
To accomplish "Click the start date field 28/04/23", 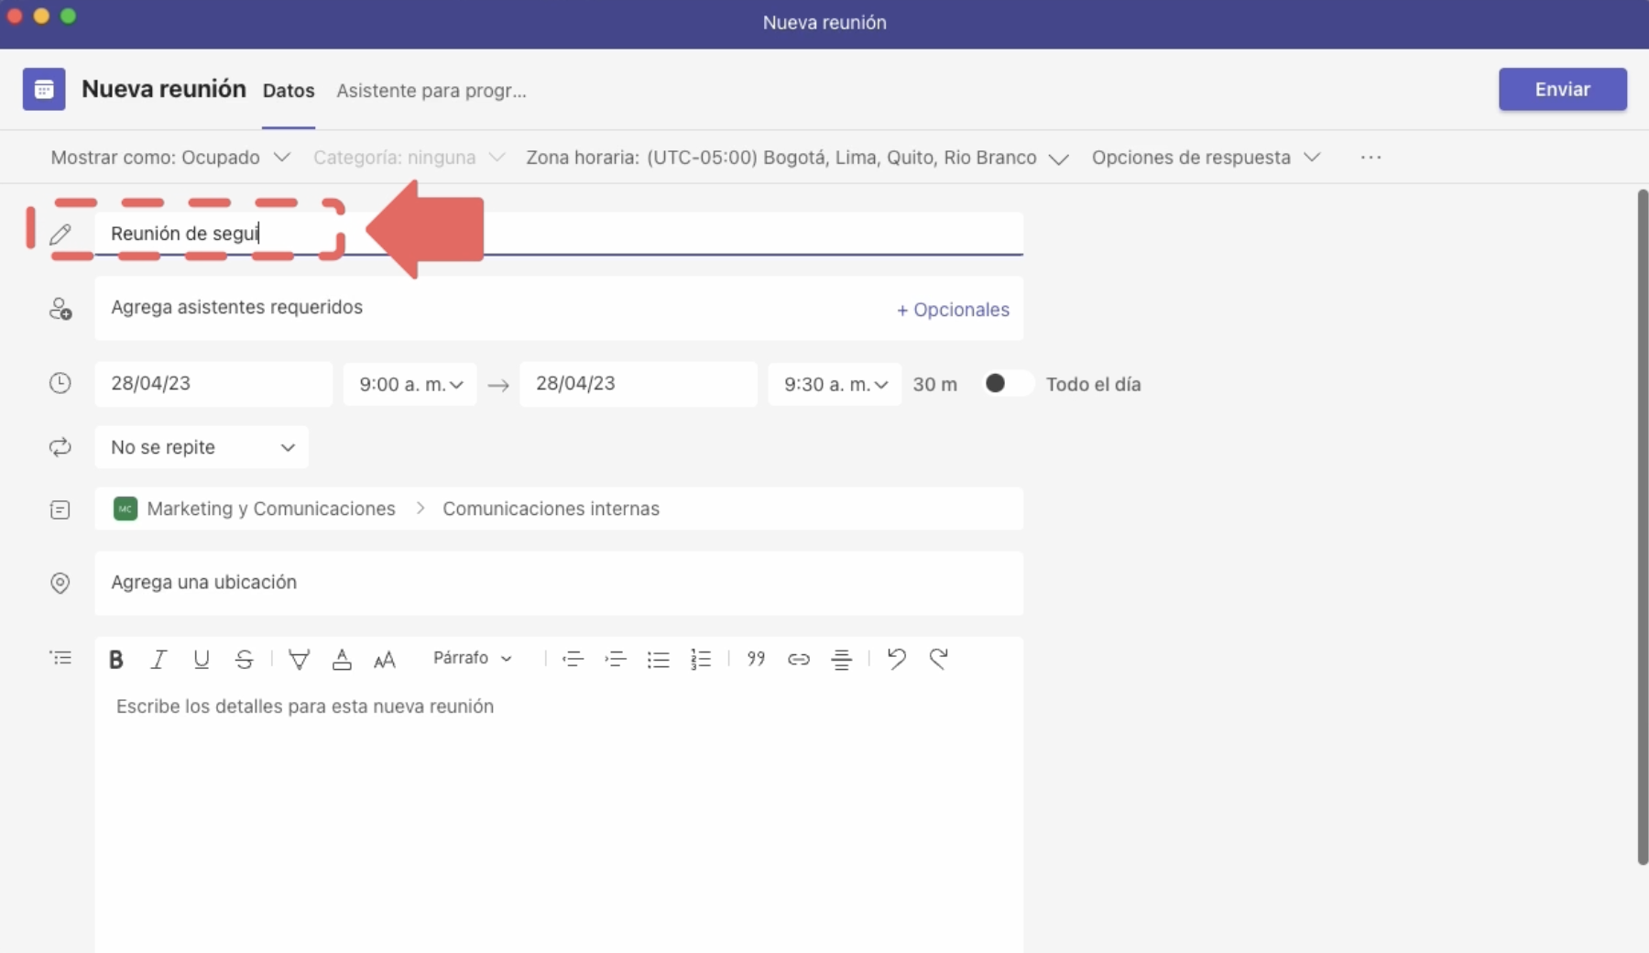I will click(213, 384).
